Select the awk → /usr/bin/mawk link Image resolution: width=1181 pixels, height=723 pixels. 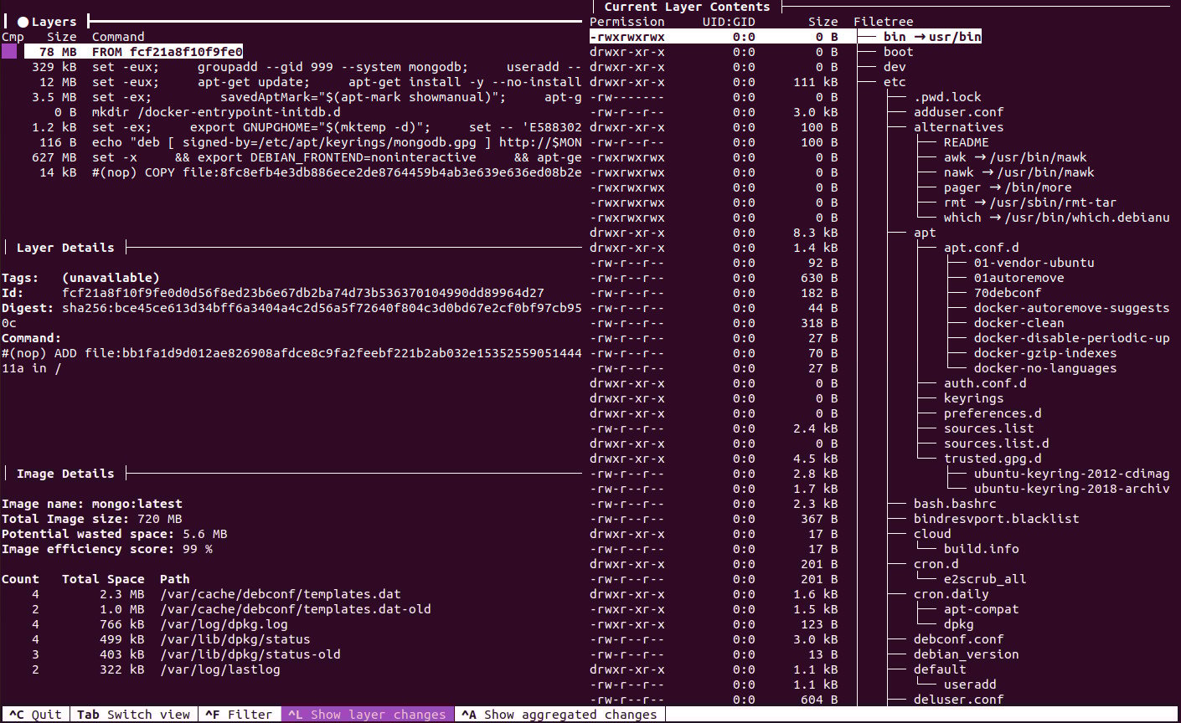coord(1015,157)
